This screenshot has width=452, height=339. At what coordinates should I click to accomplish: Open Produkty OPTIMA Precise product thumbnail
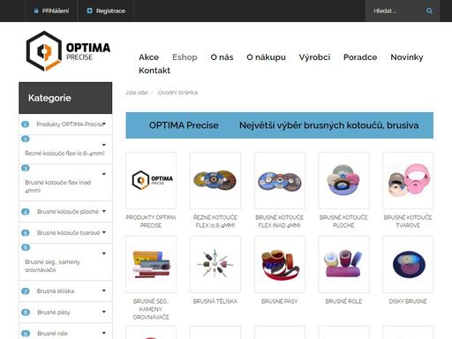click(151, 180)
